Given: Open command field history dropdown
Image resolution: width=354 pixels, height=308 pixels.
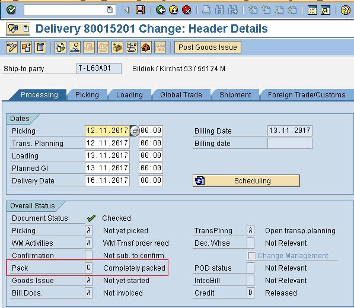Looking at the screenshot, I should 110,10.
